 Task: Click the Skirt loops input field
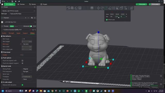coord(27,39)
